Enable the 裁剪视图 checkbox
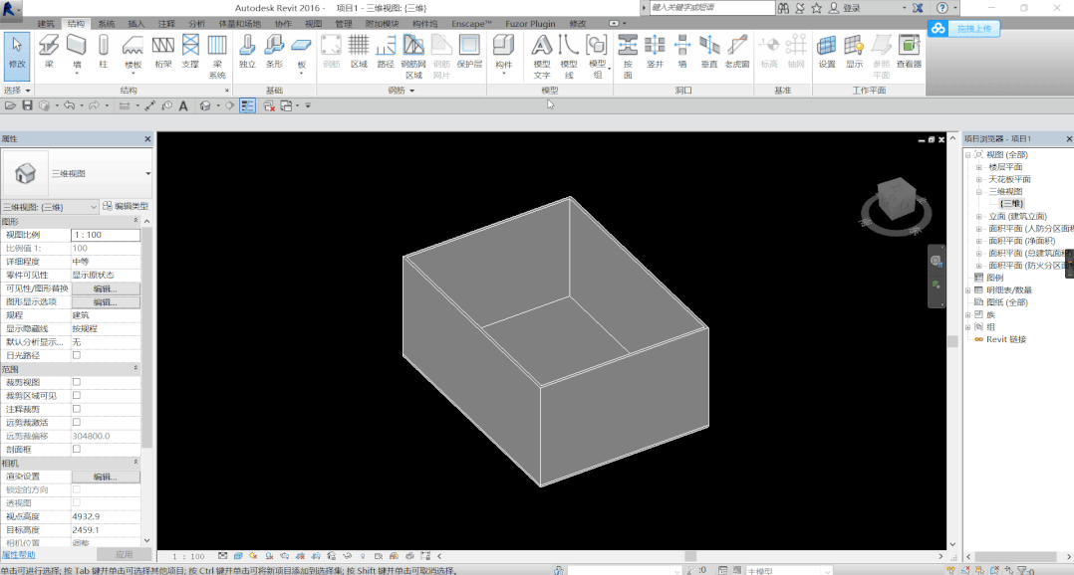The height and width of the screenshot is (575, 1074). pyautogui.click(x=77, y=382)
